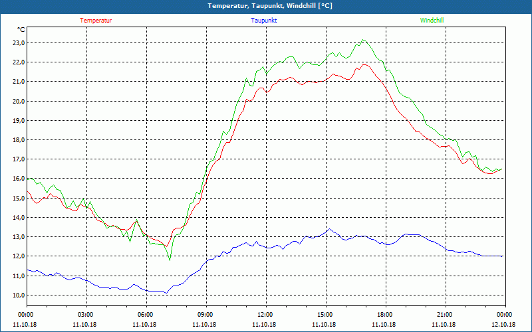Image resolution: width=532 pixels, height=332 pixels.
Task: Click the 12,0 y-axis value
Action: (19, 256)
